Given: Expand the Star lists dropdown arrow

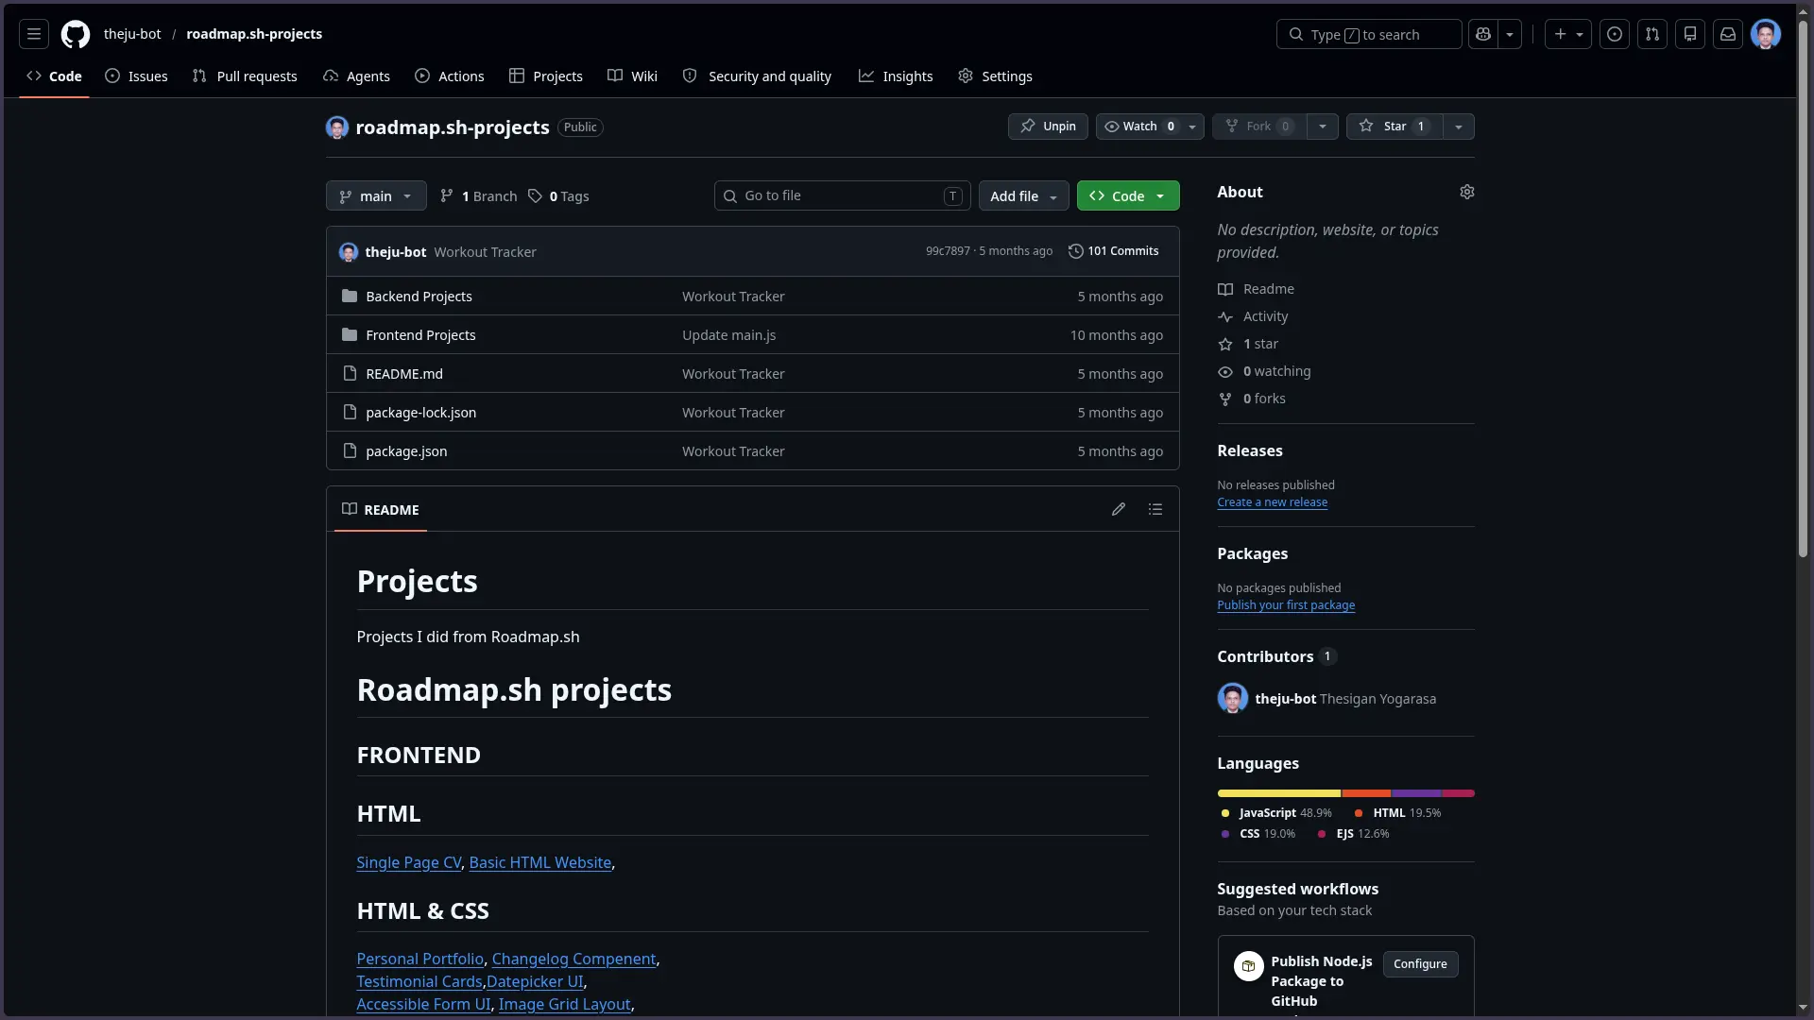Looking at the screenshot, I should 1459,127.
